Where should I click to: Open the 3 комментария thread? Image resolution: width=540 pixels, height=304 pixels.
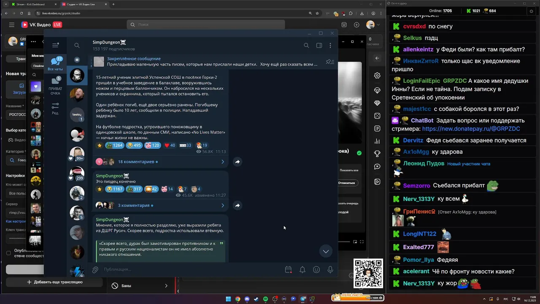click(160, 205)
